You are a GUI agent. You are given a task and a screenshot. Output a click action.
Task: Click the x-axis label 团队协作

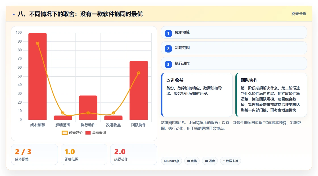[139, 125]
